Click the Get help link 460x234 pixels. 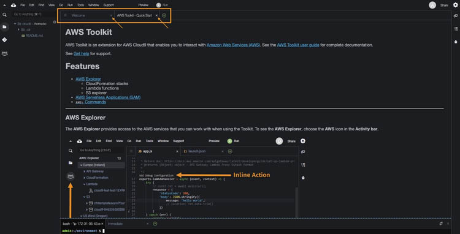(81, 53)
